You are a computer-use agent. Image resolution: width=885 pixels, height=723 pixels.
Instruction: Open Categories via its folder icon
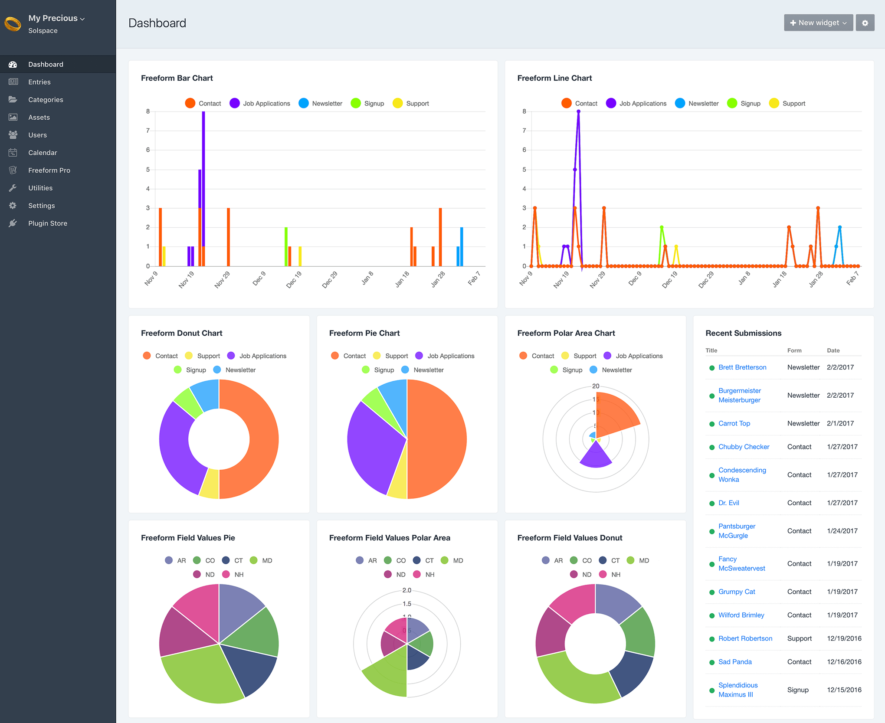click(13, 99)
